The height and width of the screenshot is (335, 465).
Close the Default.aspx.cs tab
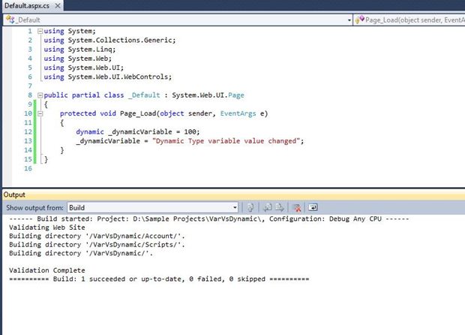coord(58,6)
